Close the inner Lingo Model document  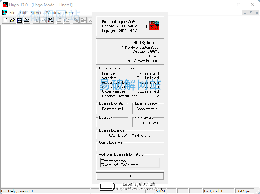point(257,13)
